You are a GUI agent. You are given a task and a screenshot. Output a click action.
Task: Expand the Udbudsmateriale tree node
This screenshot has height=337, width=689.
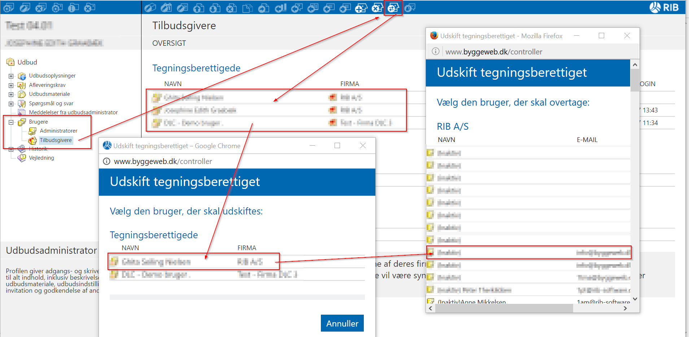(11, 94)
